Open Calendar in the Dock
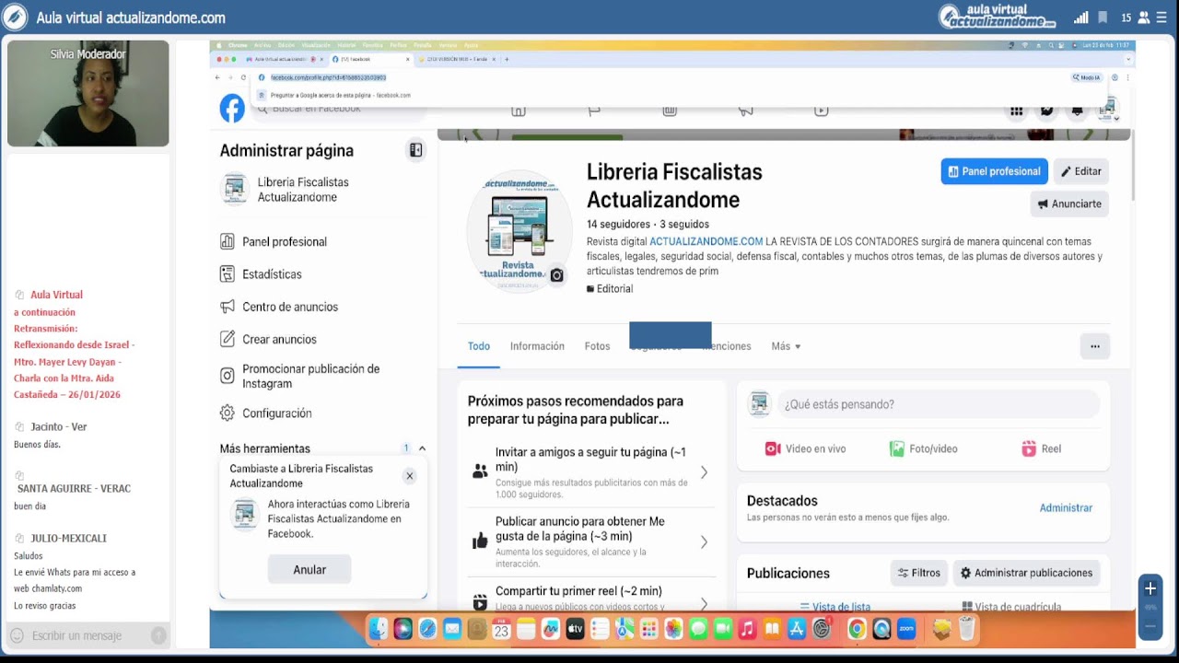The image size is (1179, 663). (501, 629)
